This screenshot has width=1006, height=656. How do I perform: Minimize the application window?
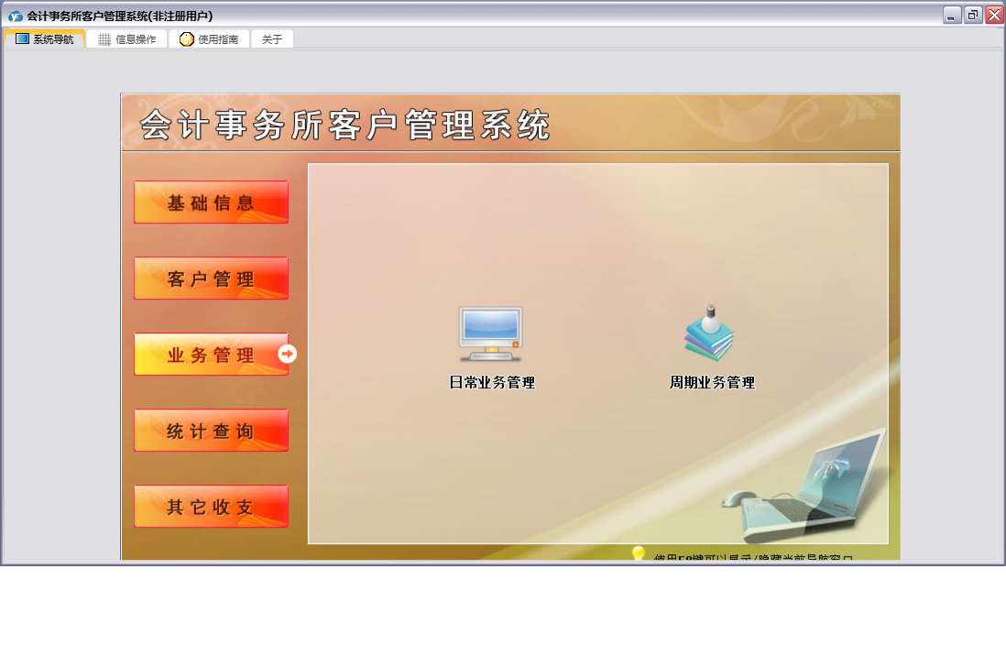click(x=952, y=15)
